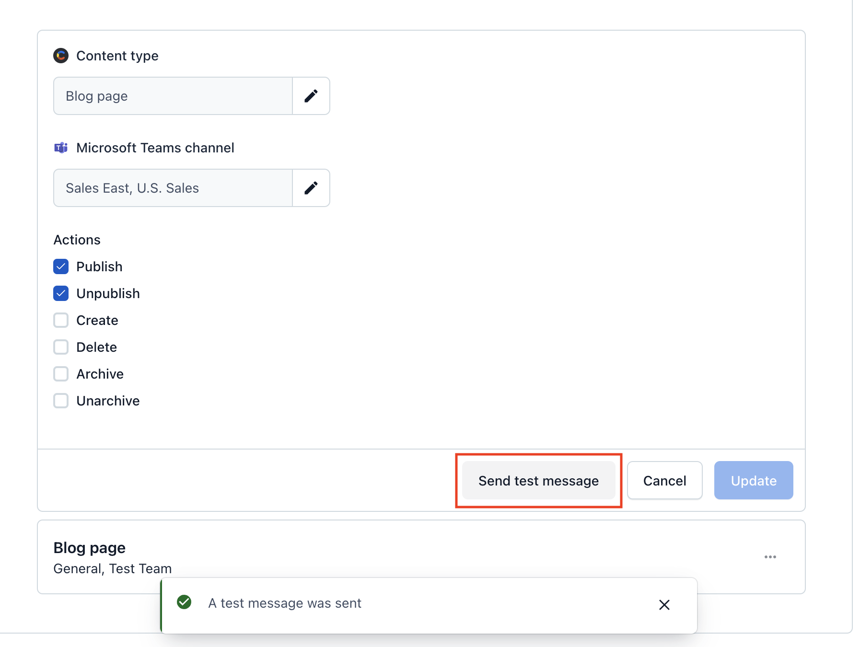This screenshot has height=647, width=860.
Task: Click the General, Test Team subtitle
Action: coord(113,568)
